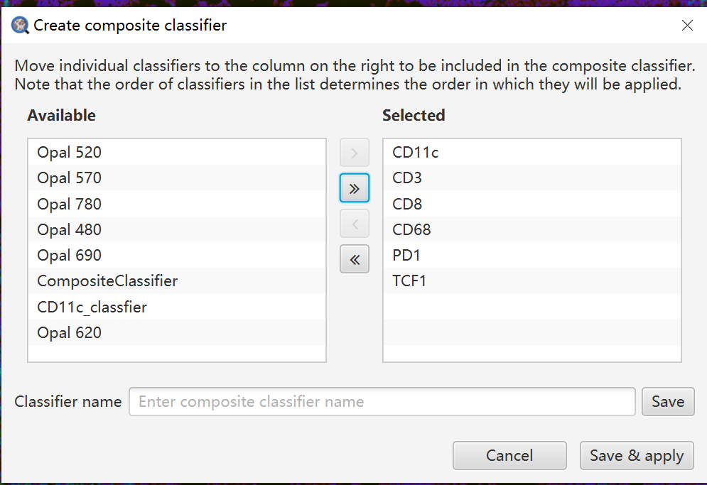Image resolution: width=707 pixels, height=485 pixels.
Task: Choose CD68 in Selected column
Action: pos(411,230)
